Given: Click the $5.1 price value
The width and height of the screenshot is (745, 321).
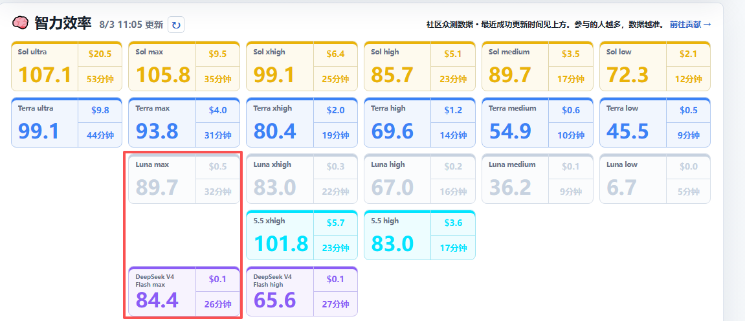Looking at the screenshot, I should click(453, 54).
